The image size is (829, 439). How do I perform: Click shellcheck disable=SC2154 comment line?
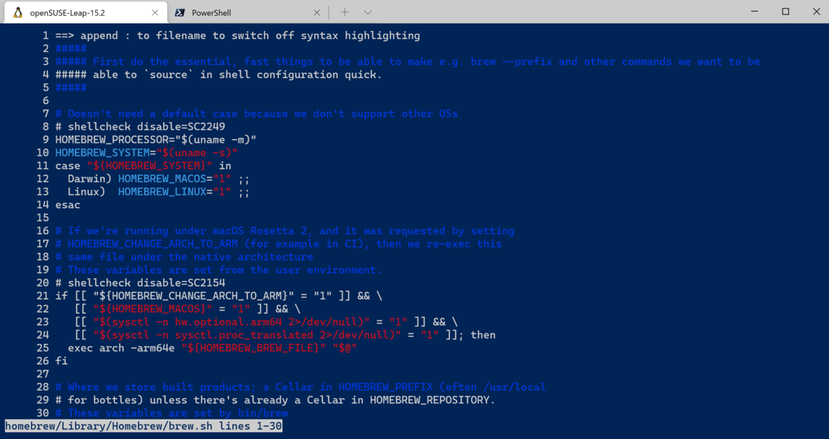[140, 283]
